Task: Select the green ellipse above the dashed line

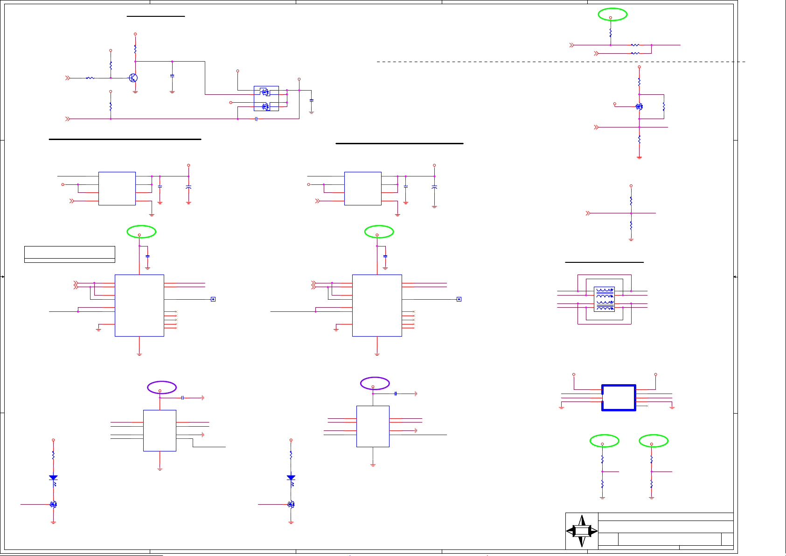Action: coord(612,14)
